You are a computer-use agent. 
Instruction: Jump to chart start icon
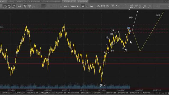click(10, 6)
